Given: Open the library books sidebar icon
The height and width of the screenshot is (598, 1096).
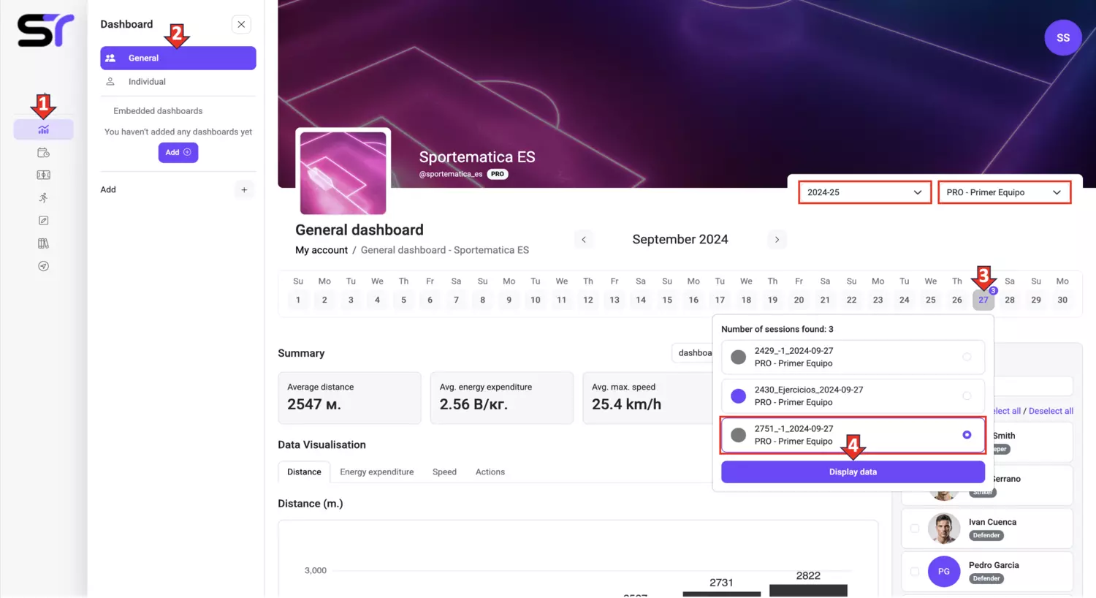Looking at the screenshot, I should click(43, 243).
